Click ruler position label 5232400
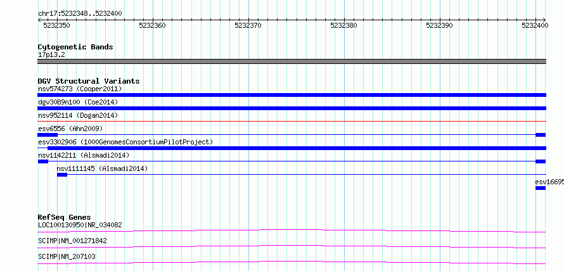The height and width of the screenshot is (271, 564). pyautogui.click(x=535, y=25)
